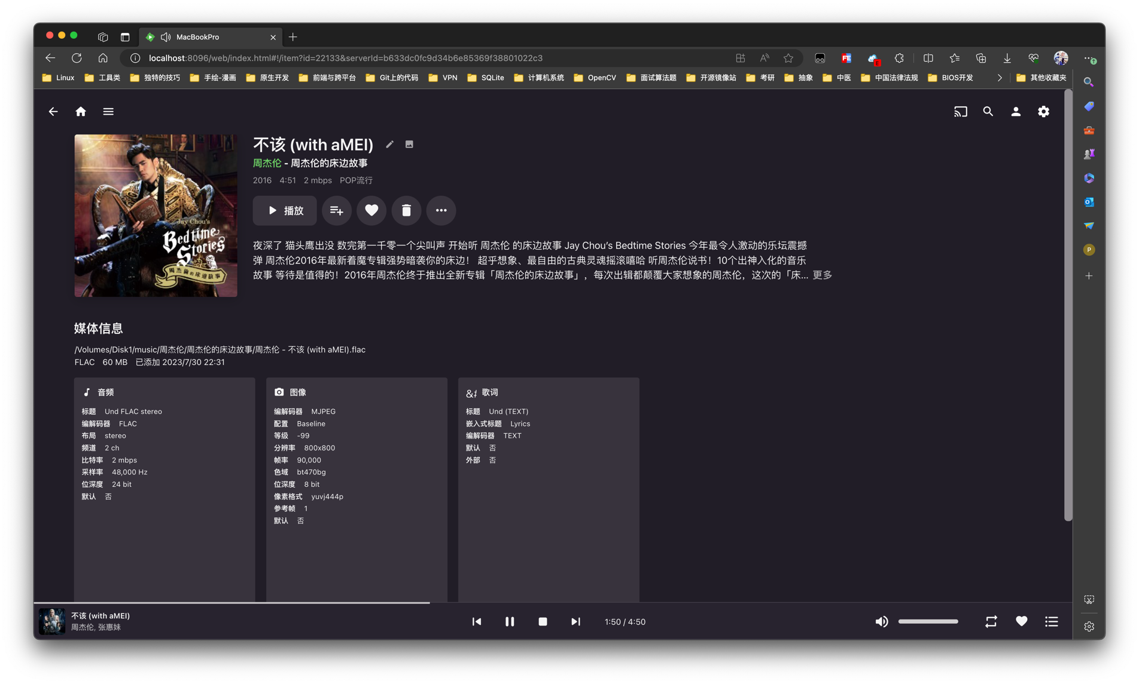Image resolution: width=1139 pixels, height=684 pixels.
Task: Go back in browser history
Action: pos(50,58)
